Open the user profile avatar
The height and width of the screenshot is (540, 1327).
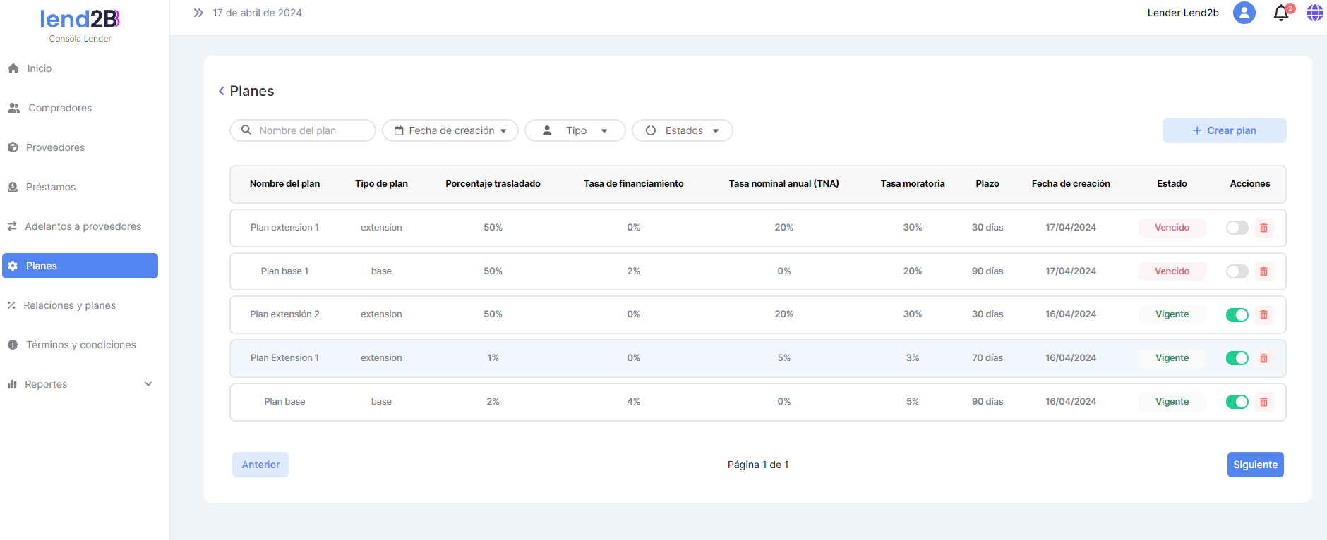(x=1244, y=13)
